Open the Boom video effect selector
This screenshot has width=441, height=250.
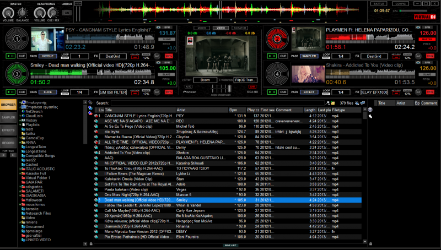pyautogui.click(x=205, y=80)
